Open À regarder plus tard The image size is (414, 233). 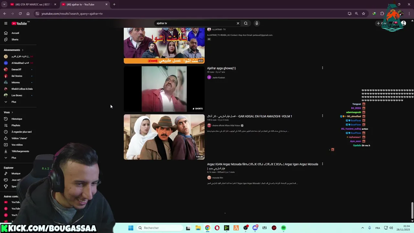coord(21,132)
